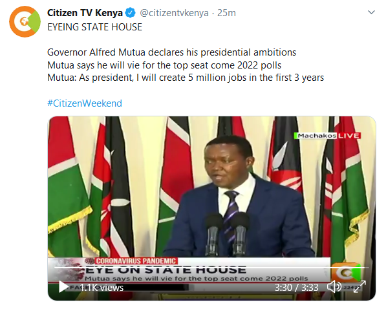Screen dimensions: 386x309
Task: Click the Coronavirus Pandemic banner
Action: click(x=135, y=261)
